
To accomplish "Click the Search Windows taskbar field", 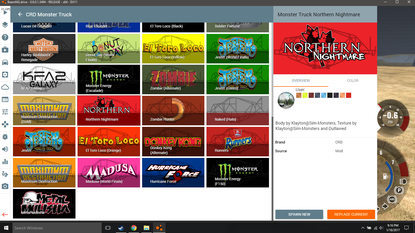I will click(x=57, y=228).
